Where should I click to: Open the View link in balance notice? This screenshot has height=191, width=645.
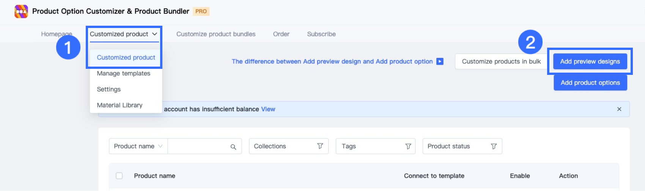click(x=268, y=109)
